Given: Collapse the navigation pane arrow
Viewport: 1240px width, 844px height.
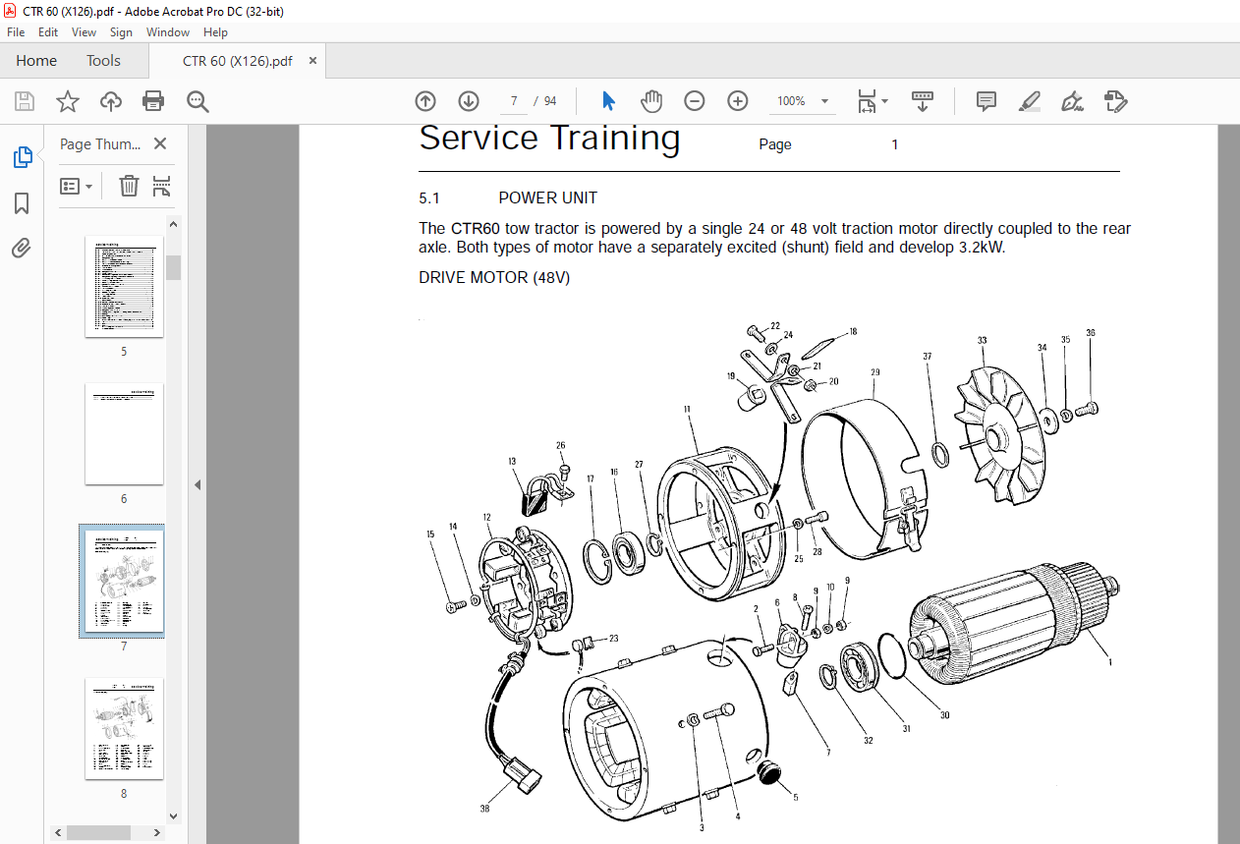Looking at the screenshot, I should 197,484.
